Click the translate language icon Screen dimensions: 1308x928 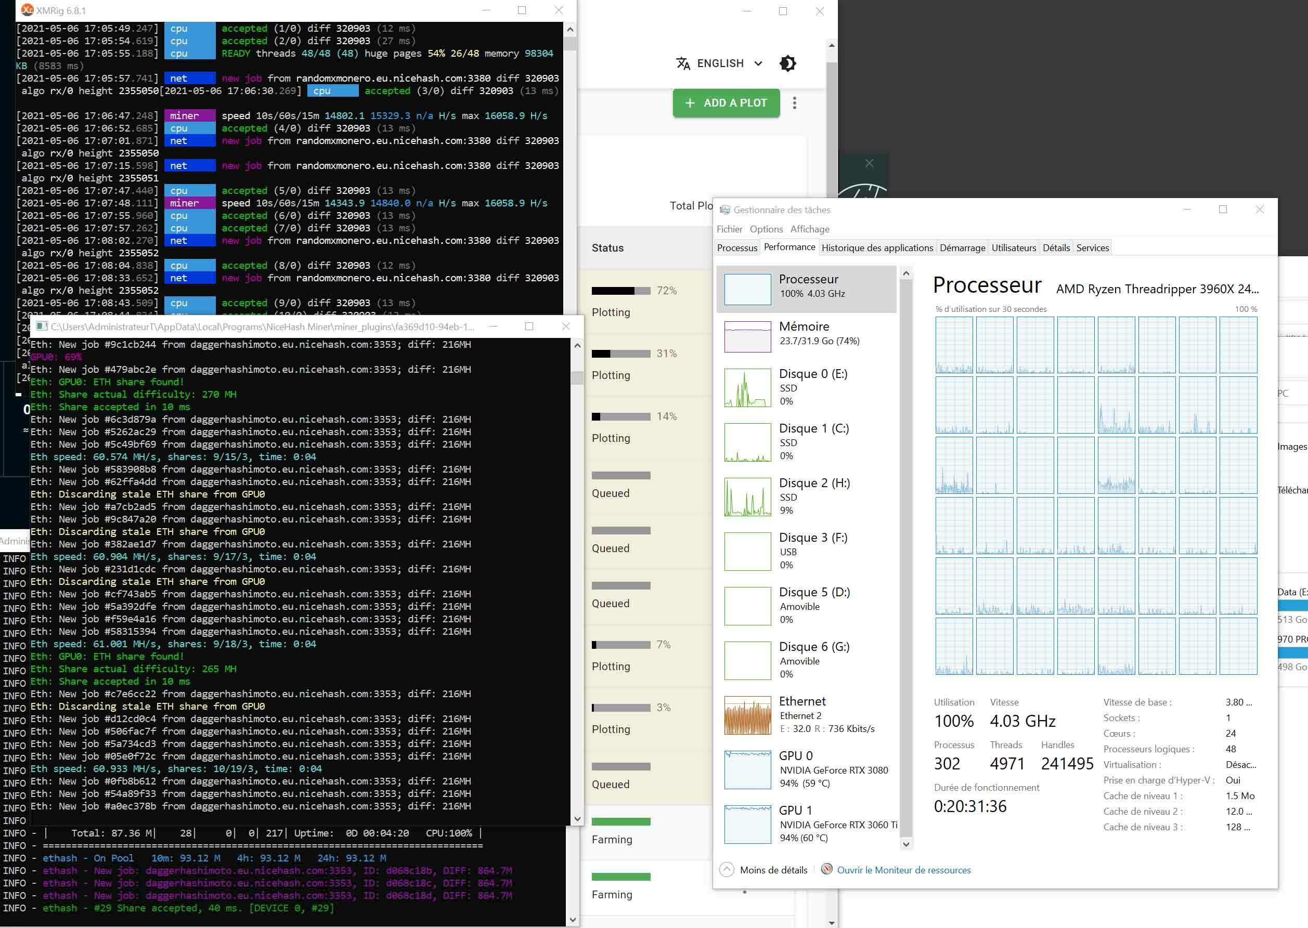click(683, 63)
